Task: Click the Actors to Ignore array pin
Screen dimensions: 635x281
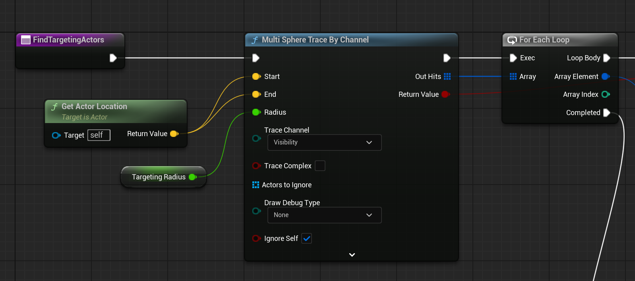Action: click(x=256, y=185)
